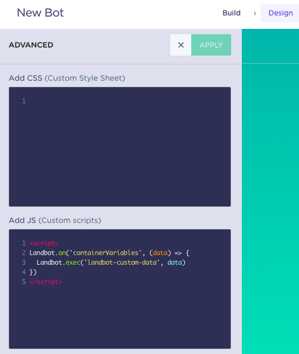Open the Build step tab
299x354 pixels.
pyautogui.click(x=231, y=13)
